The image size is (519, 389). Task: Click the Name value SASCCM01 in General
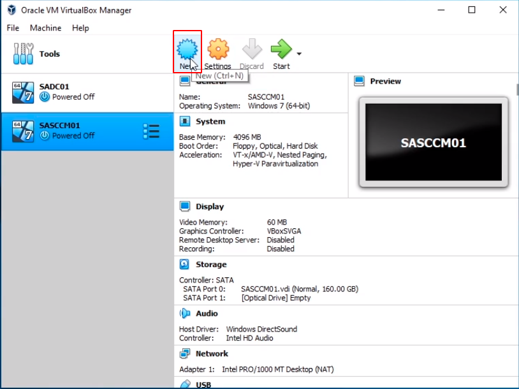266,97
